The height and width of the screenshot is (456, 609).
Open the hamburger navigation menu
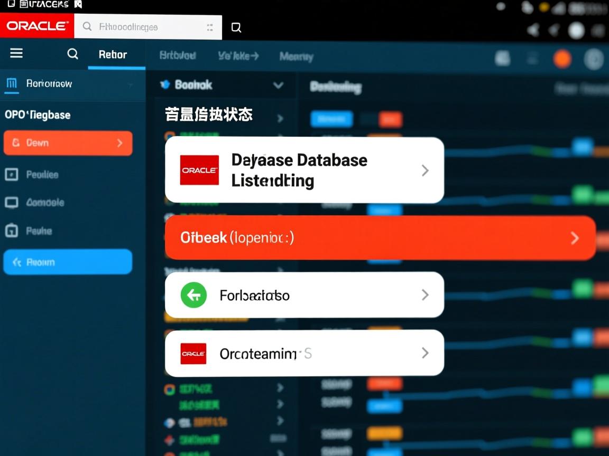(x=16, y=53)
